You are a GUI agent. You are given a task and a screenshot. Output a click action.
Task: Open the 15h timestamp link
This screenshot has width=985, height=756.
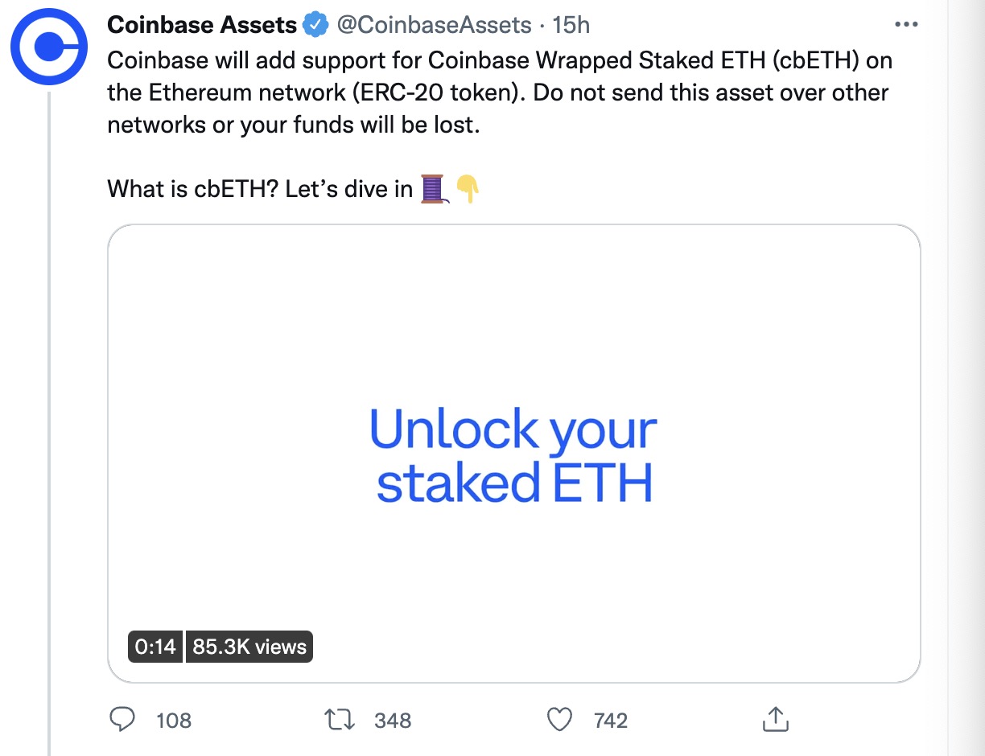tap(571, 25)
